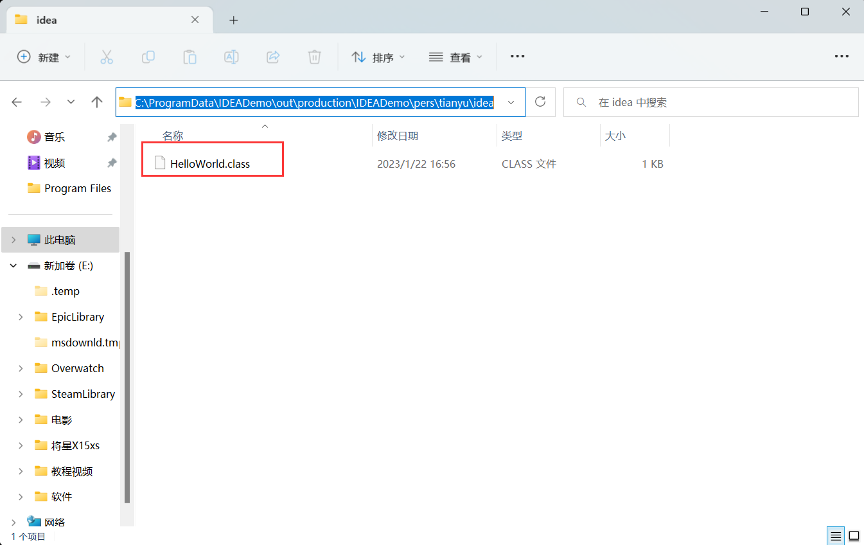Image resolution: width=864 pixels, height=545 pixels.
Task: Open the 电影 folder
Action: click(x=62, y=420)
